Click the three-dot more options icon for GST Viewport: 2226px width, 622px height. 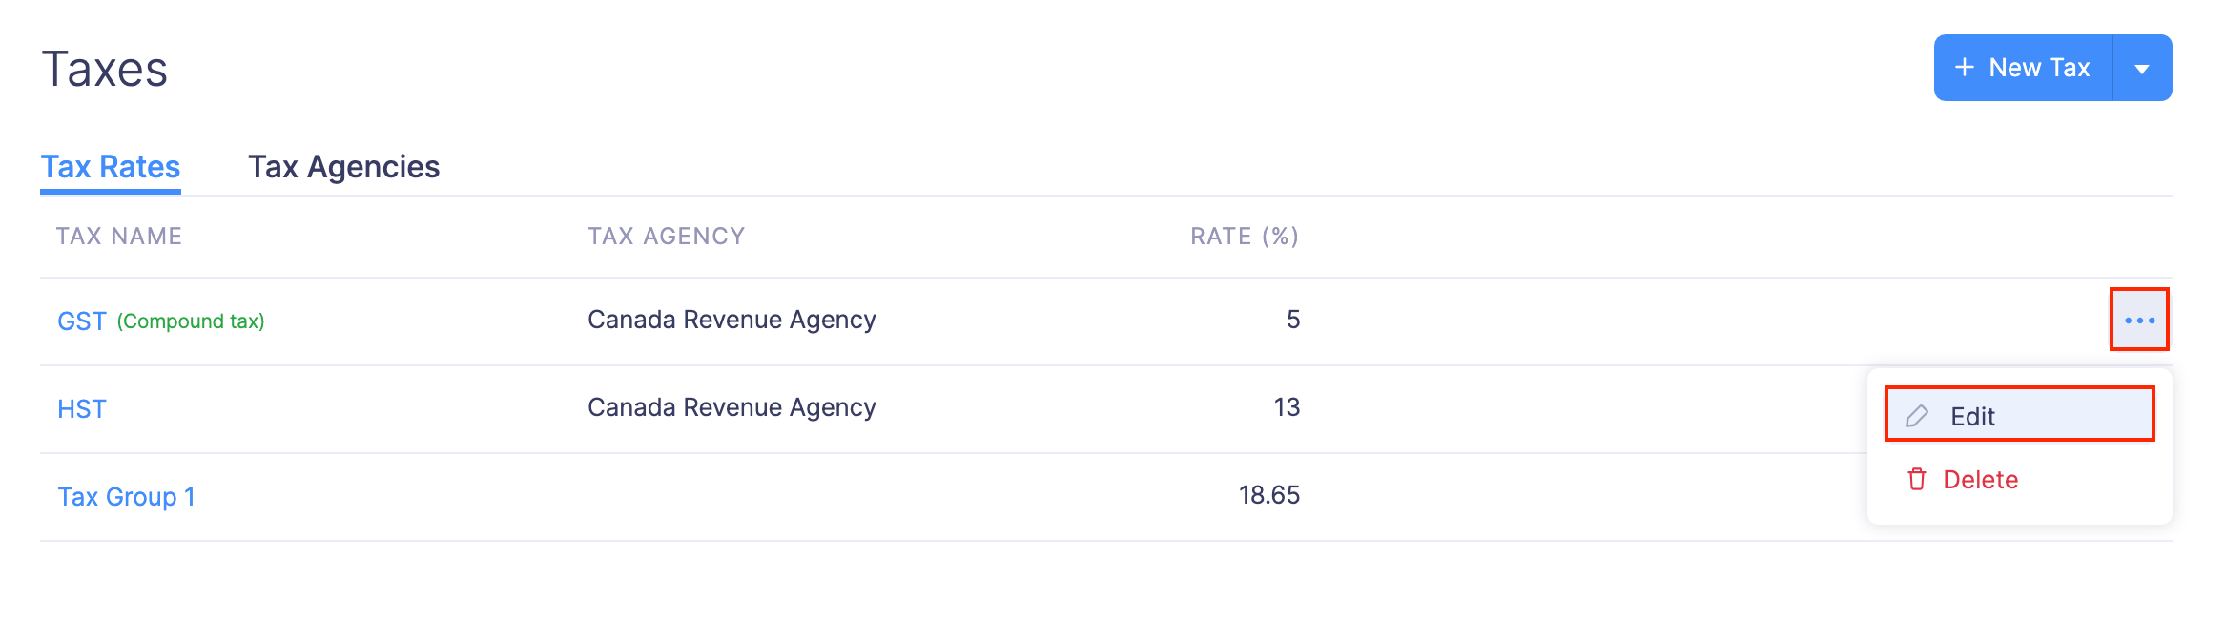(2139, 320)
